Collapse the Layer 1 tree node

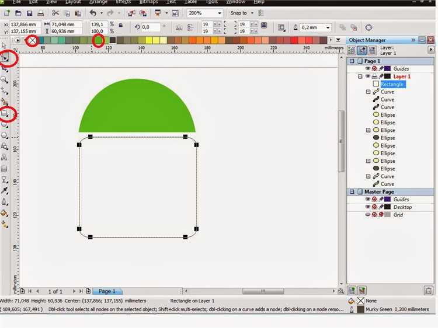pos(360,76)
